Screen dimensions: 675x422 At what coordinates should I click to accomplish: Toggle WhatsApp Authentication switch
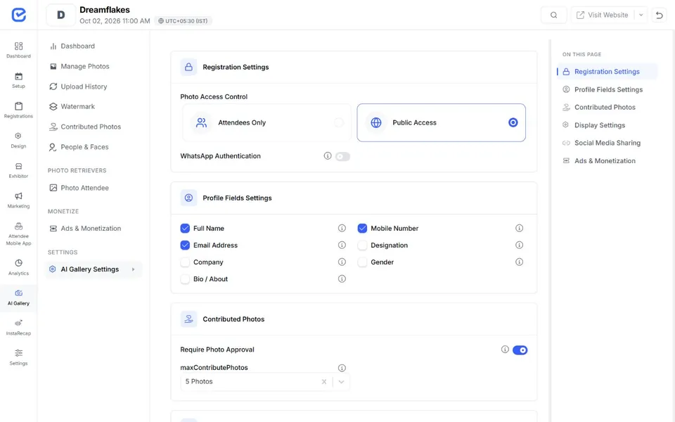tap(342, 156)
